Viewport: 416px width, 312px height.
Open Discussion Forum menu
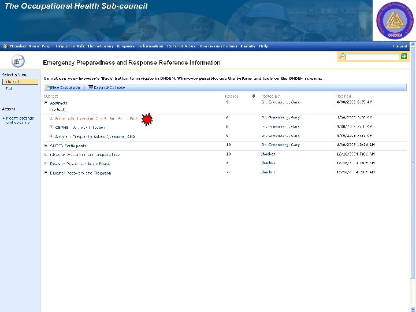[218, 46]
